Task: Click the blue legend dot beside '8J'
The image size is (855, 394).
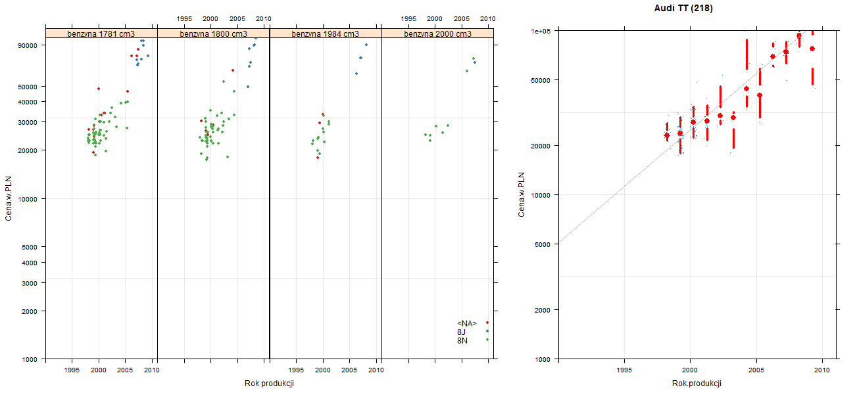Action: point(487,331)
